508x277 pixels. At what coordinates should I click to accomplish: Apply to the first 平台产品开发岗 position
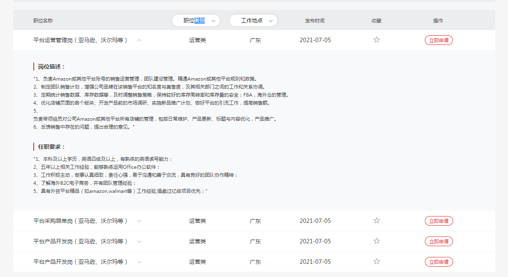[x=439, y=241]
